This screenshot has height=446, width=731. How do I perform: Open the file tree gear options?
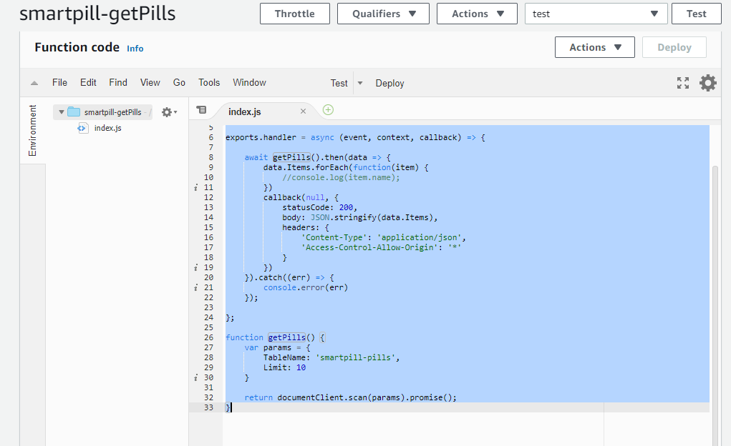[x=168, y=112]
